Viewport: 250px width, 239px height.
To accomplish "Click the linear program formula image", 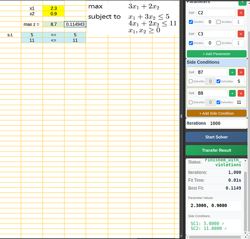I will pos(133,18).
